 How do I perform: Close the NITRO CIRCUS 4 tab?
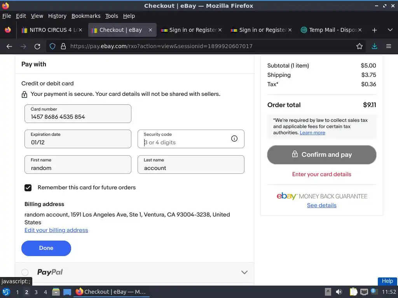[x=80, y=30]
